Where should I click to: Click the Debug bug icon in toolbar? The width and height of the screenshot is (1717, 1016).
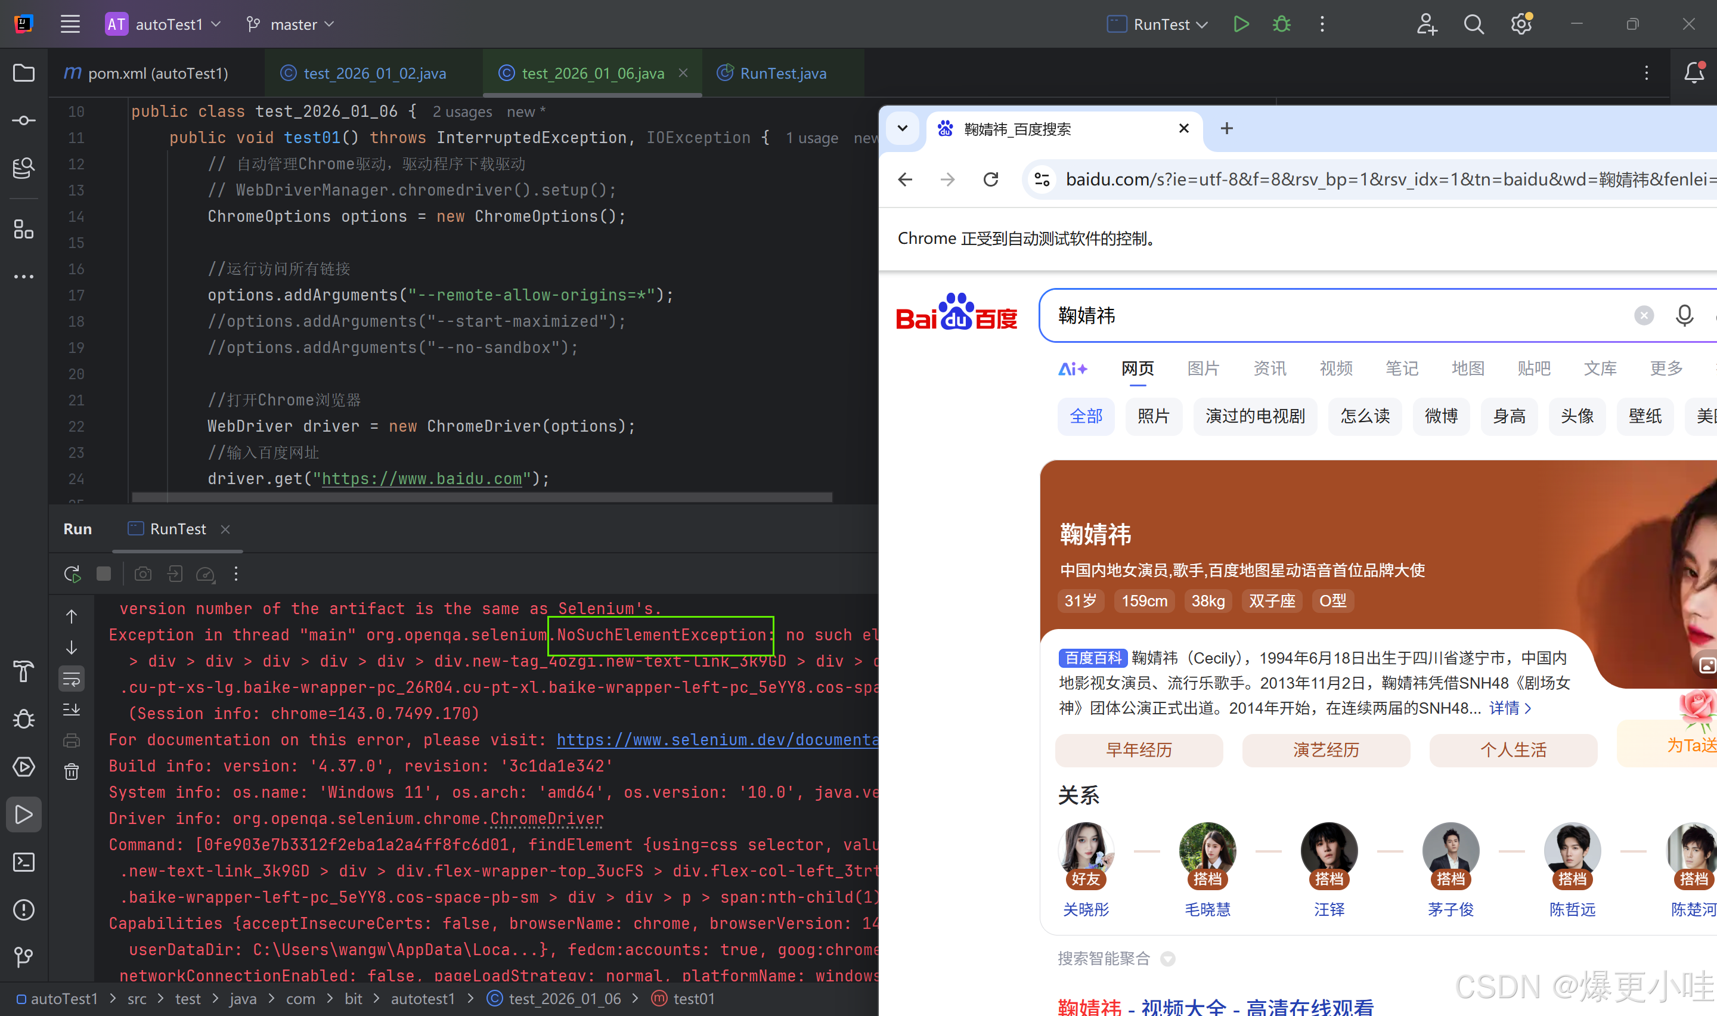point(1281,24)
